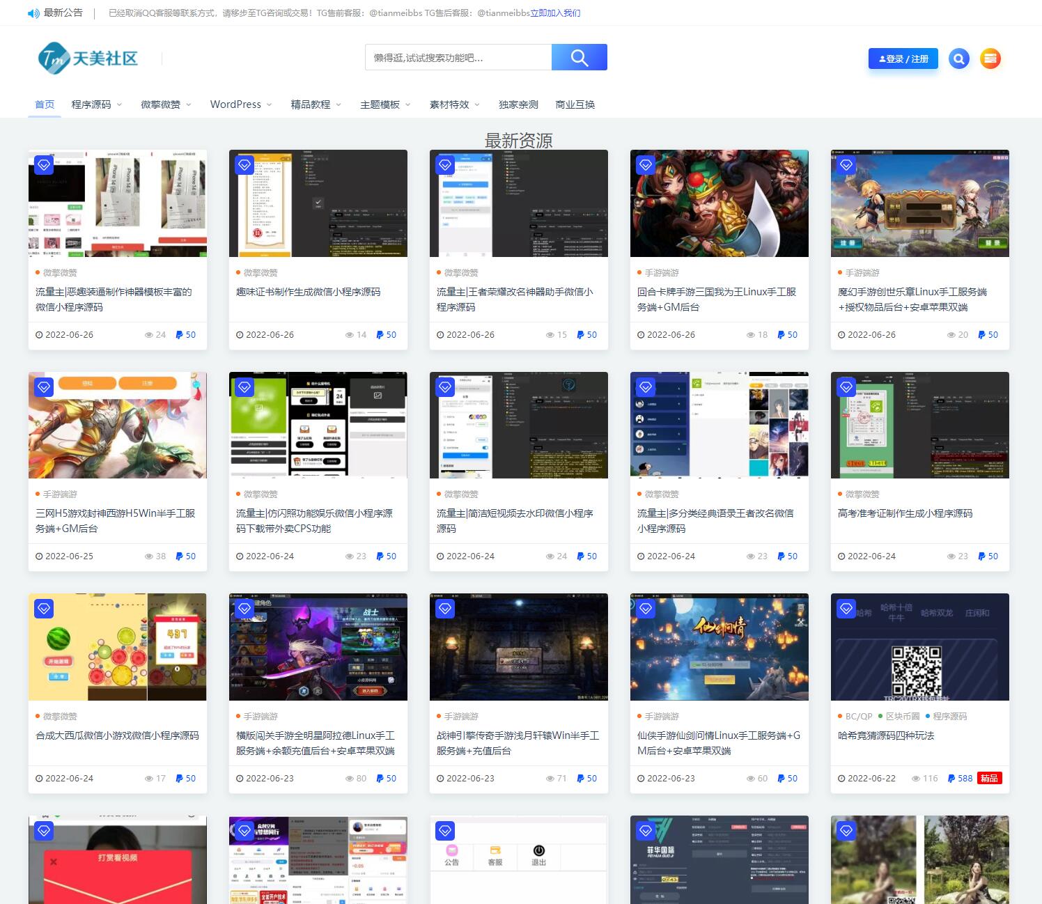This screenshot has width=1042, height=904.
Task: Click 微擎微赞 tag on 高考准考证 card
Action: [862, 494]
